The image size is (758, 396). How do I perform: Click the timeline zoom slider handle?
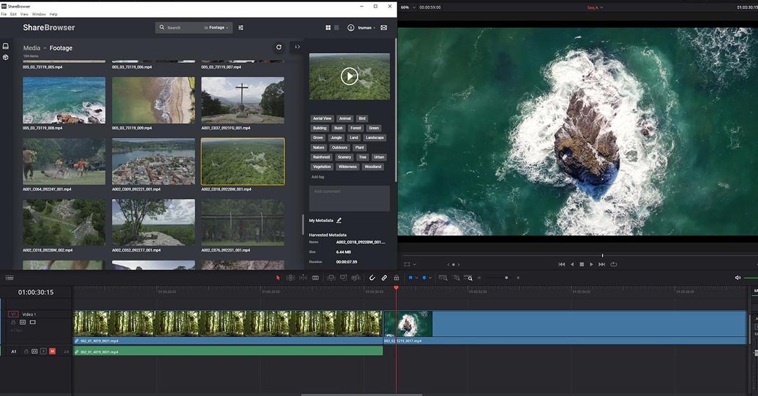pos(506,277)
